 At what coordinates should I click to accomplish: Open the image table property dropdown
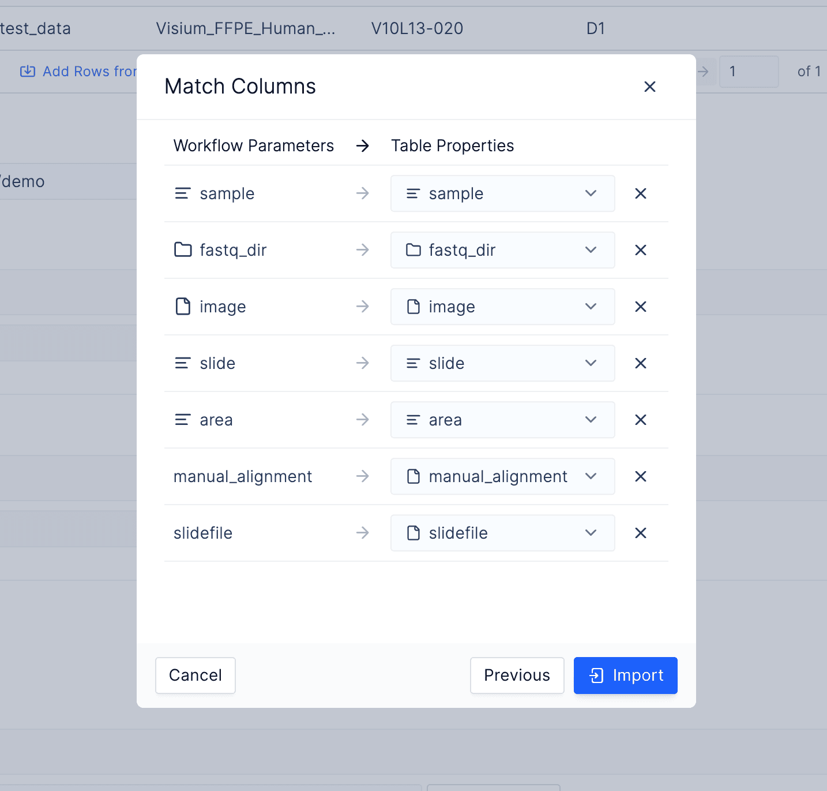pos(503,307)
